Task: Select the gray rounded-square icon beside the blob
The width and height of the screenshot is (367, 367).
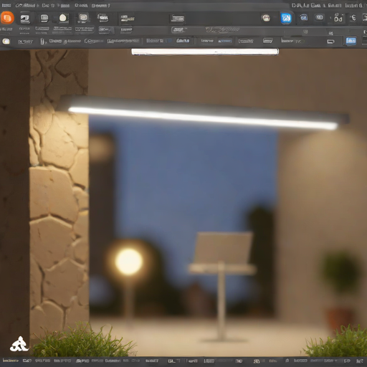Action: coord(44,18)
